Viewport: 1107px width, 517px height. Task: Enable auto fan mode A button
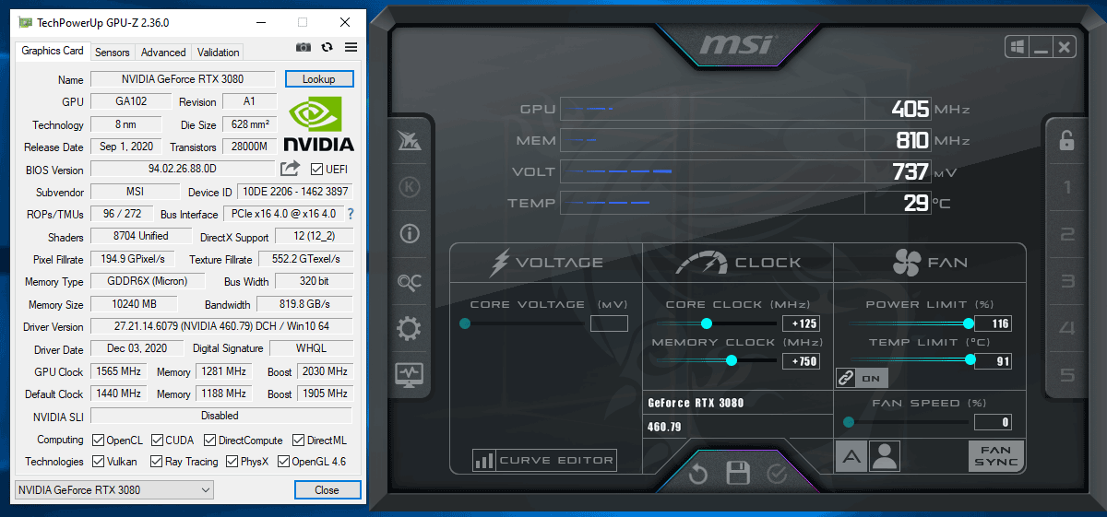[x=851, y=455]
